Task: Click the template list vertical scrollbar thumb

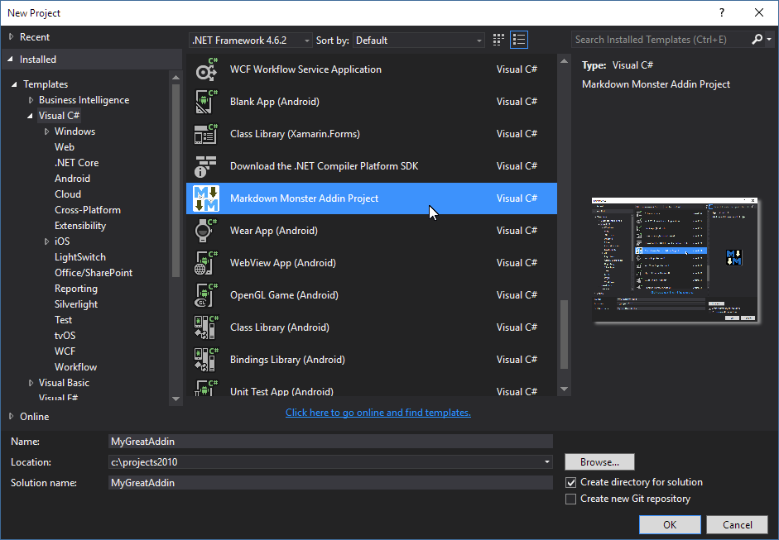Action: tap(564, 335)
